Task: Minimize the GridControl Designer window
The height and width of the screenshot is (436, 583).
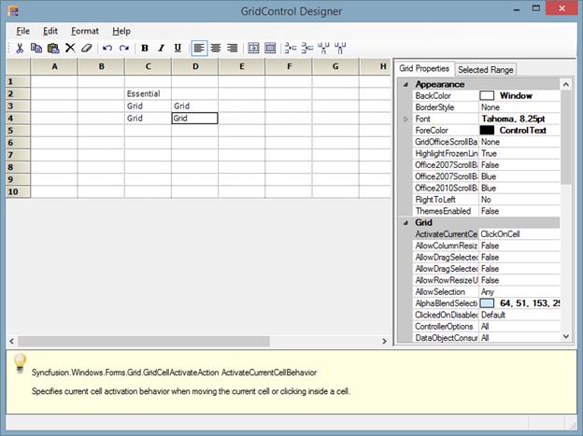Action: tap(517, 9)
